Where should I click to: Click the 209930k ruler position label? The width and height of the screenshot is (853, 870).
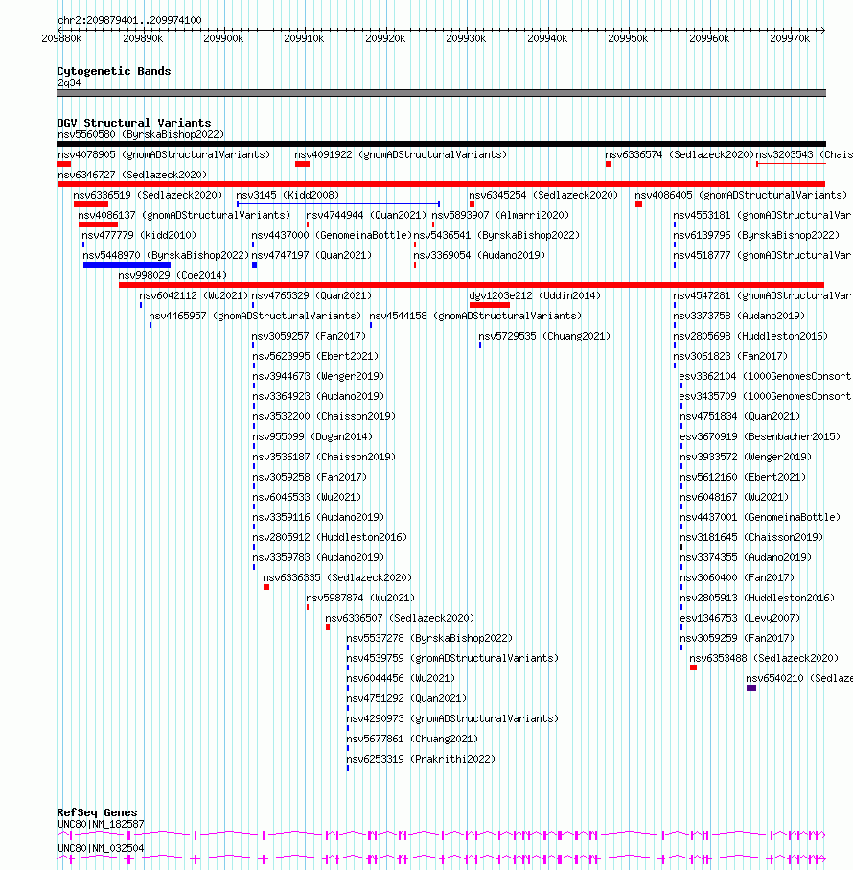click(466, 38)
